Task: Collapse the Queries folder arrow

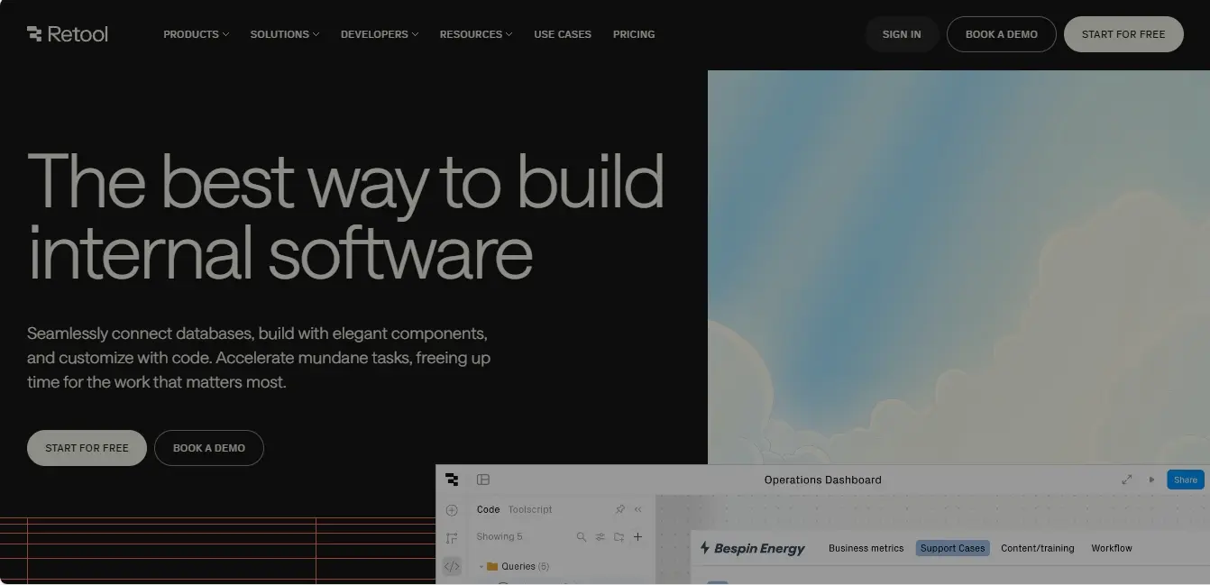Action: 481,566
